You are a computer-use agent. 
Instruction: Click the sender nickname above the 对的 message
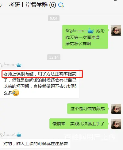coord(8,135)
